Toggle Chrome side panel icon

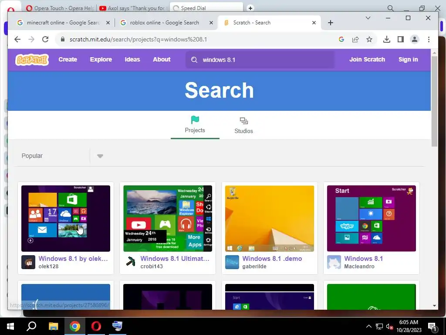401,39
